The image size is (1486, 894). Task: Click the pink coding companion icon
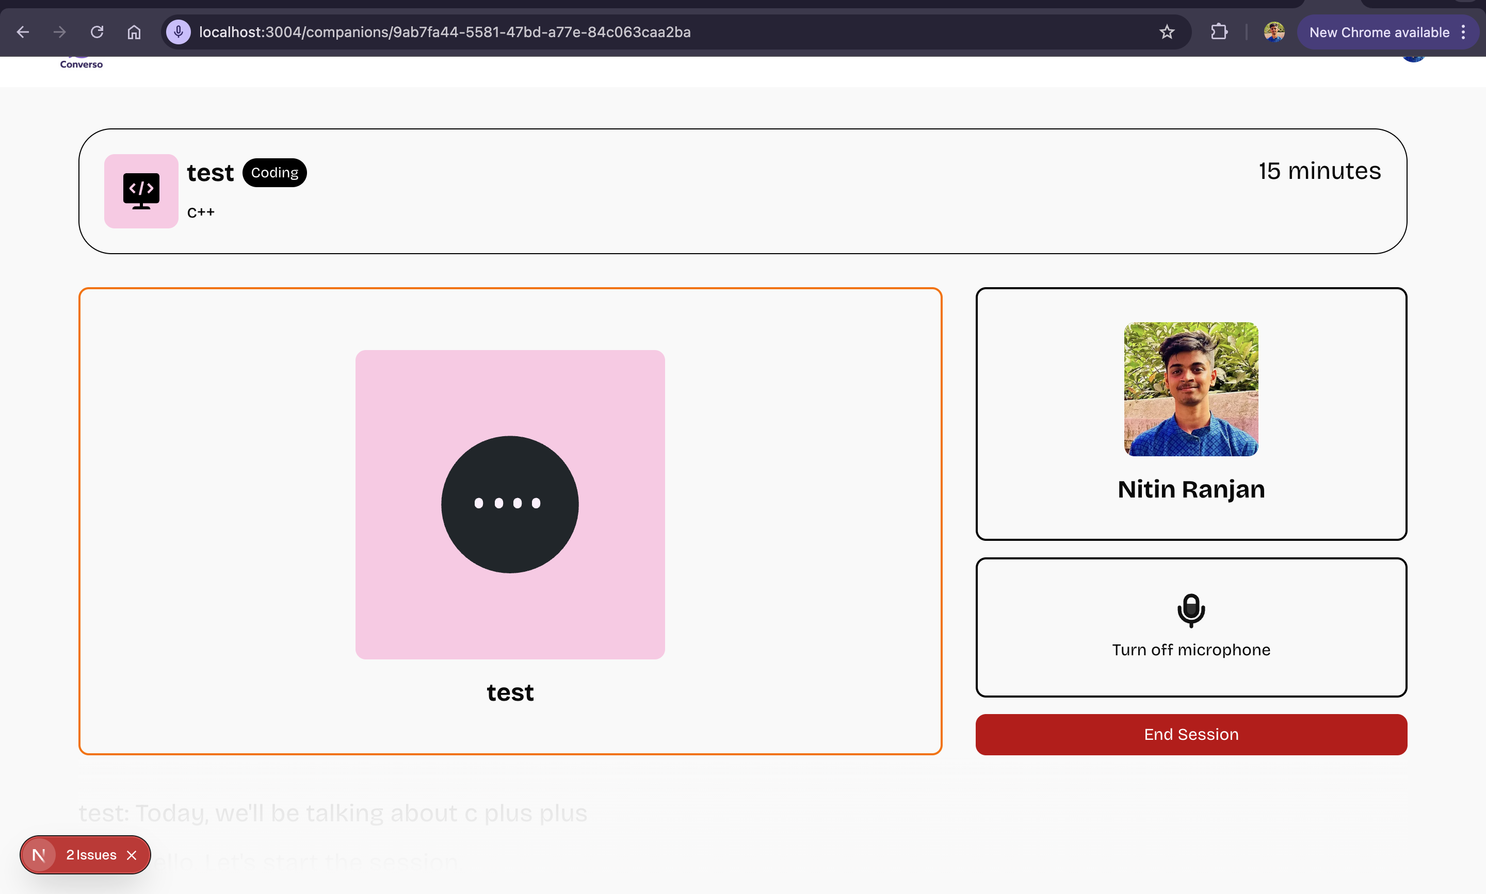141,191
